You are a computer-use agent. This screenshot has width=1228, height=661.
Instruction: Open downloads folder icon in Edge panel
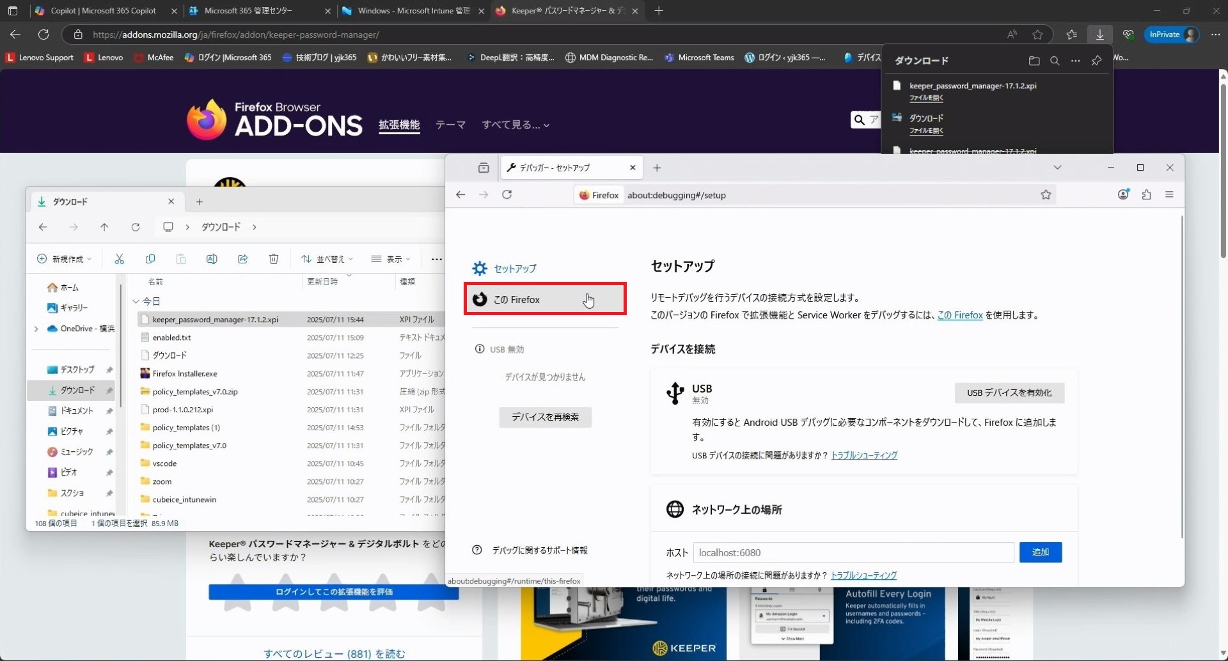coord(1034,61)
